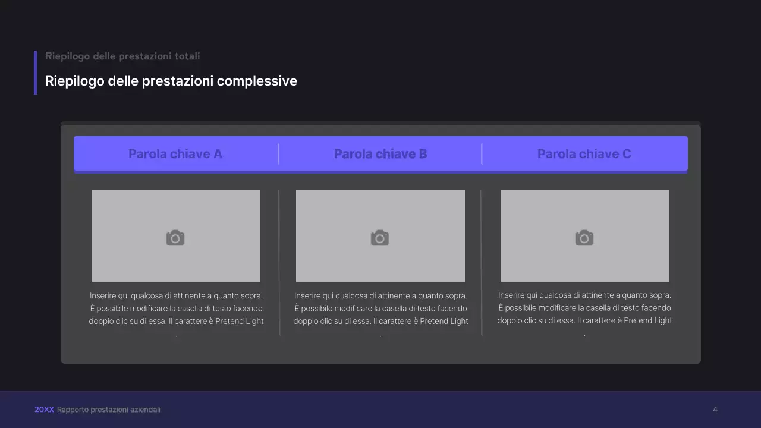
Task: Click the purple keyword header bar
Action: click(x=380, y=153)
